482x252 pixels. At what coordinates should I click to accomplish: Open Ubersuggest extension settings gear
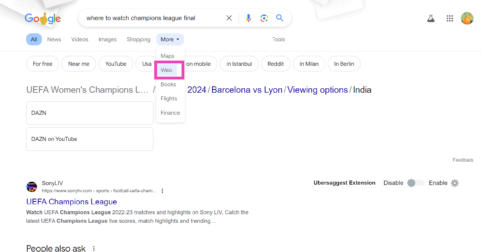pos(455,183)
